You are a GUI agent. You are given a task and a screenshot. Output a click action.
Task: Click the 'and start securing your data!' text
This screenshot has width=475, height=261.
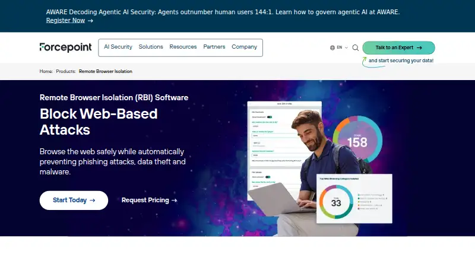(x=401, y=61)
